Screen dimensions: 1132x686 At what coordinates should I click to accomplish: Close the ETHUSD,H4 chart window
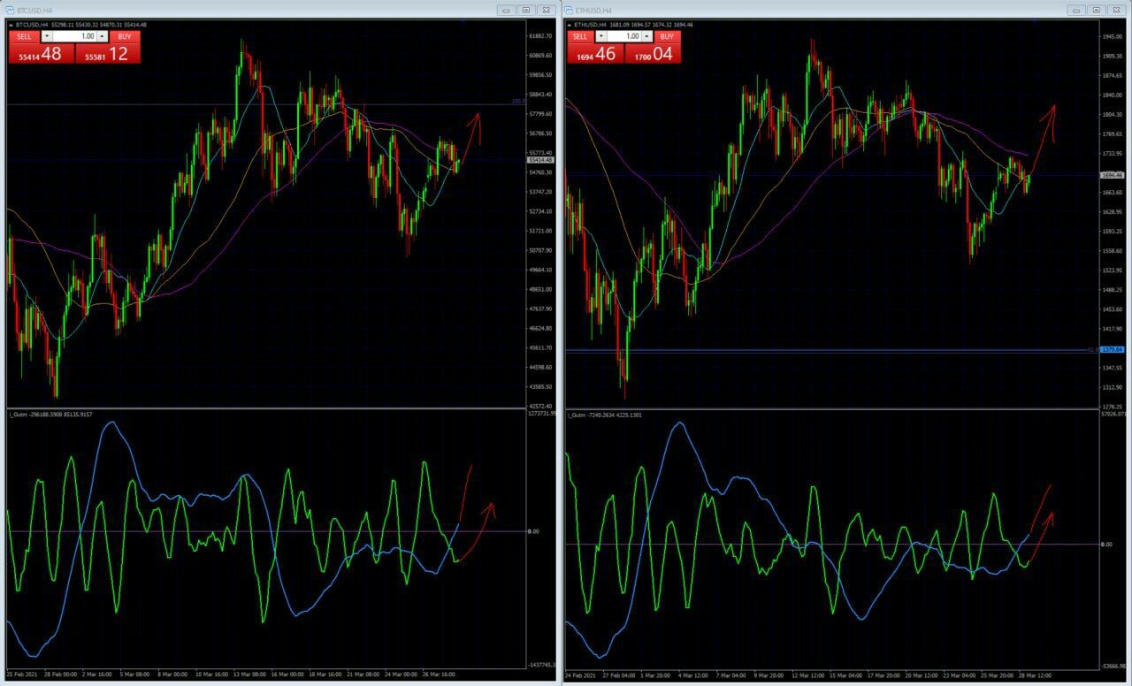pos(1118,10)
